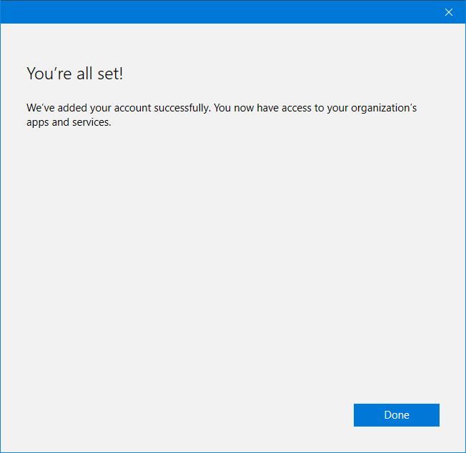The width and height of the screenshot is (466, 453).
Task: Click the "We've added your account successfully" message
Action: point(222,115)
